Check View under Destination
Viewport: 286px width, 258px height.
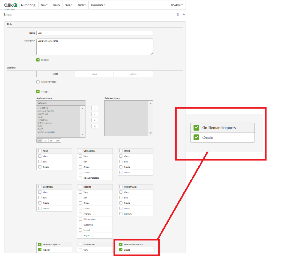(80, 250)
